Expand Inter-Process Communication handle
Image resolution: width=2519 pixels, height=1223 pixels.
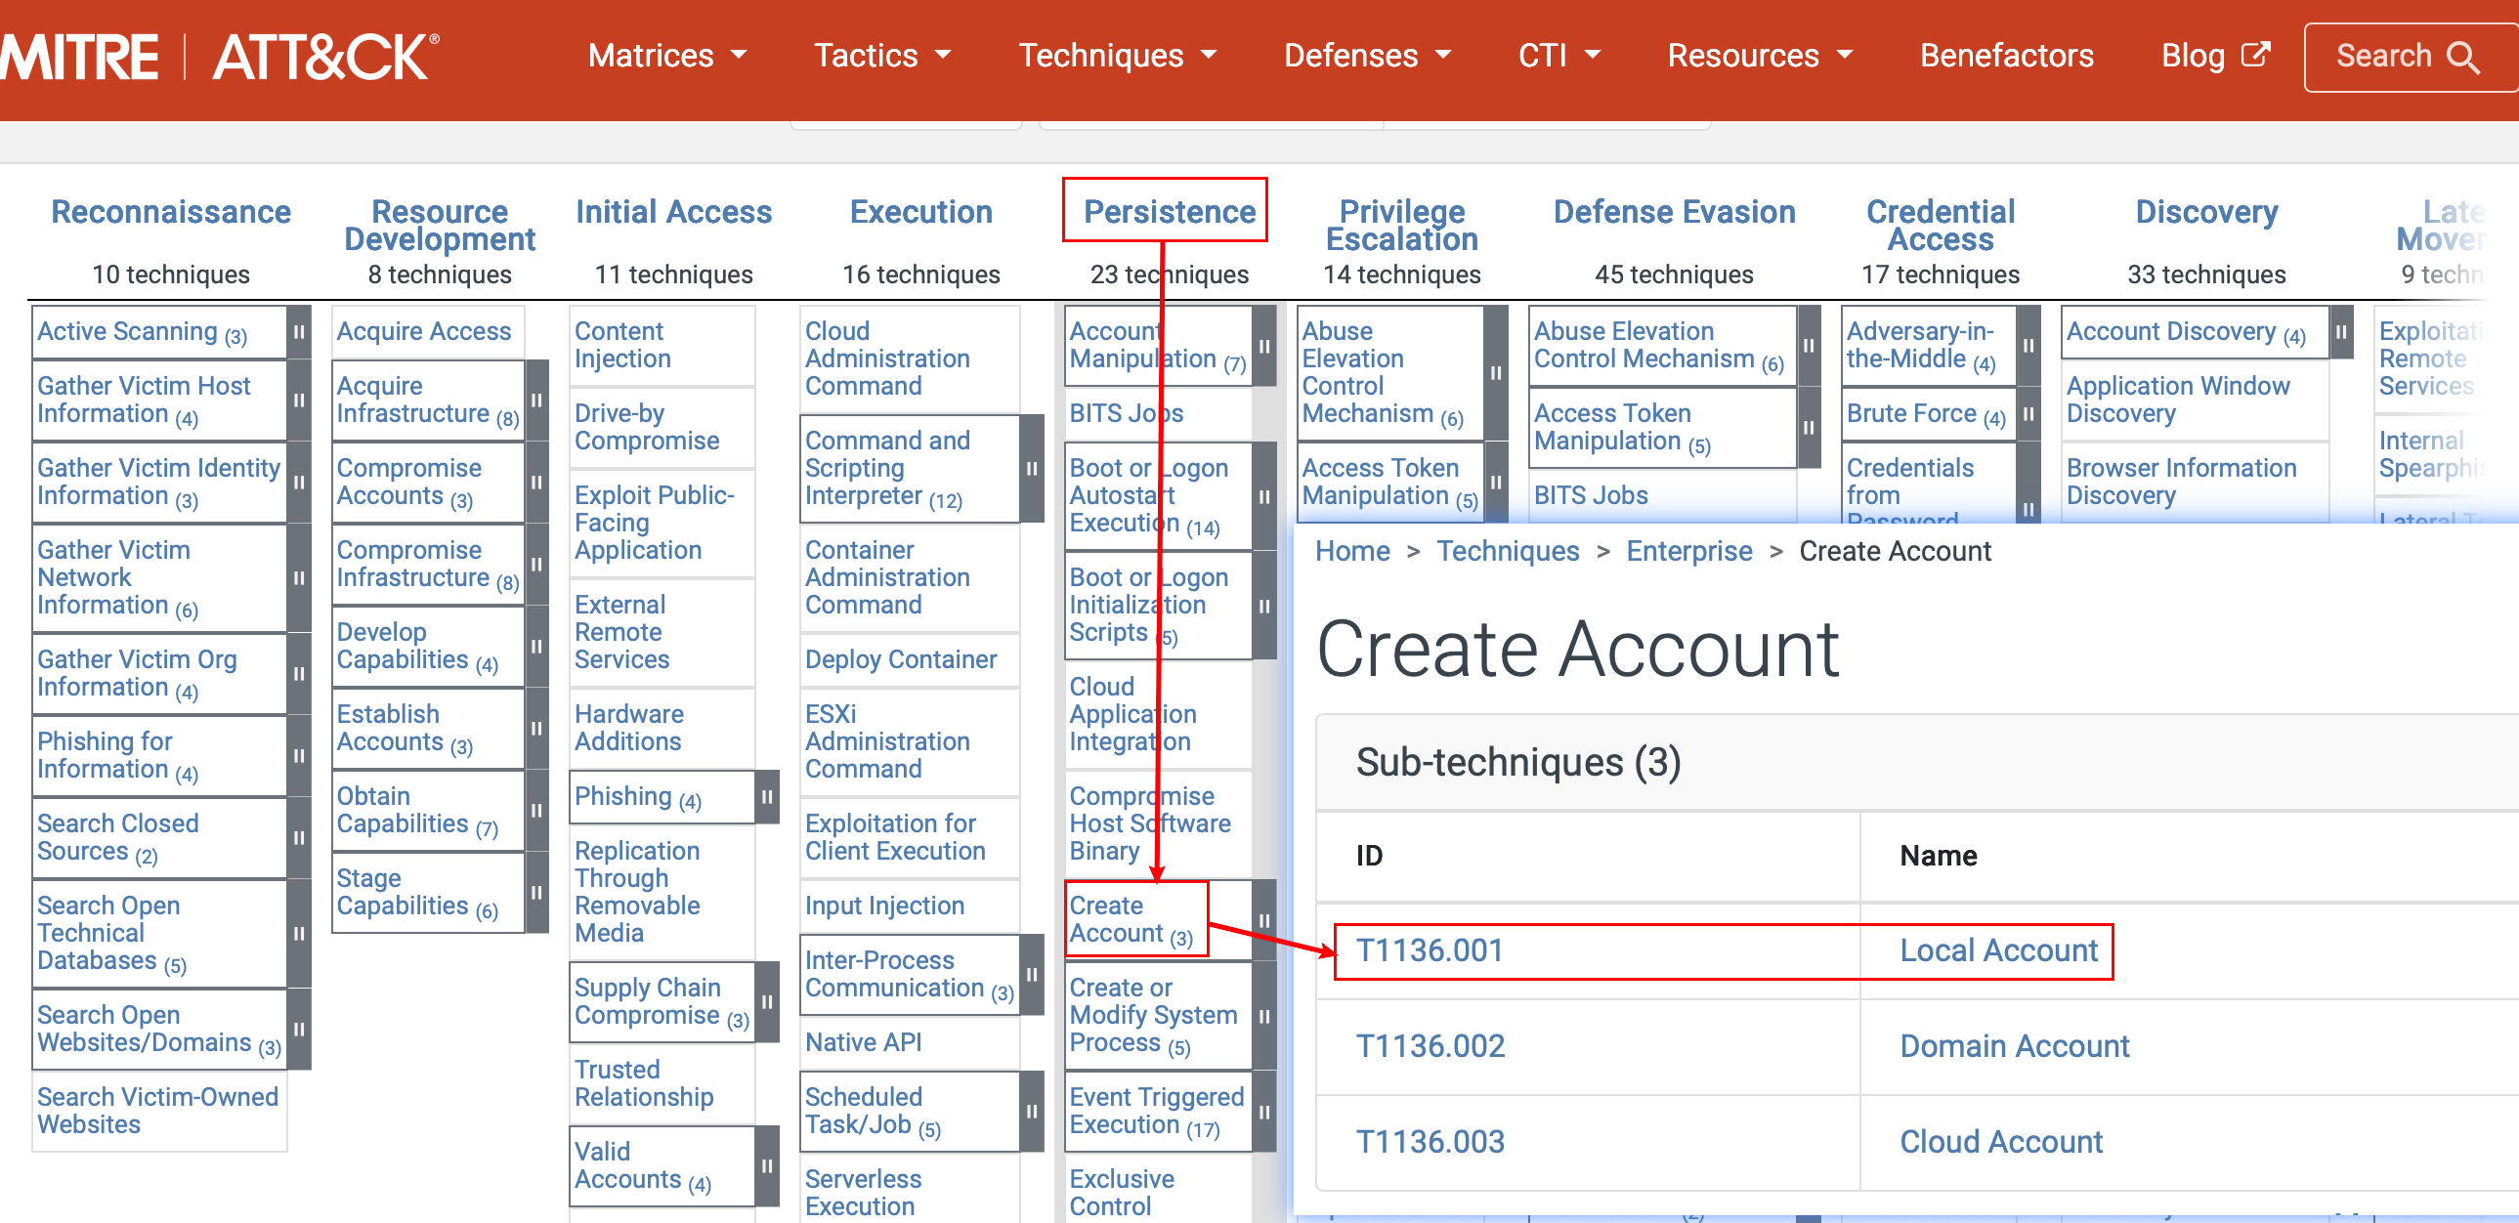[1032, 975]
